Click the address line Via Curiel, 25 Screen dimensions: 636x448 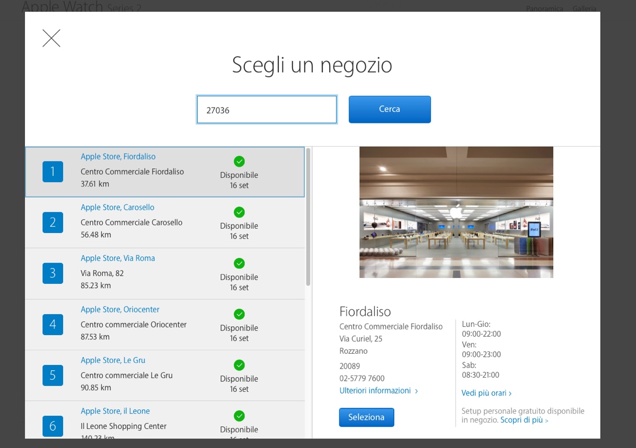coord(361,339)
